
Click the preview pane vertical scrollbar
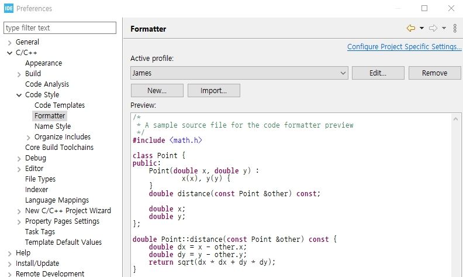pos(457,193)
